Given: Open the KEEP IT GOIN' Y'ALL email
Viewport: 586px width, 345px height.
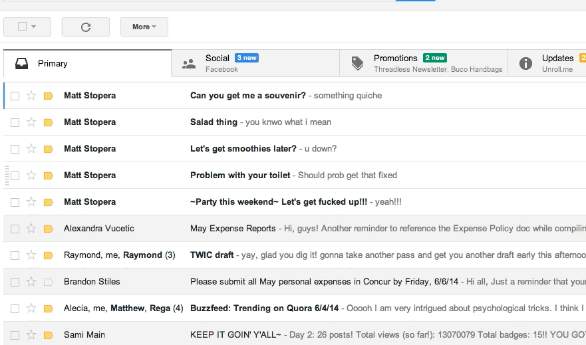Looking at the screenshot, I should [x=295, y=335].
